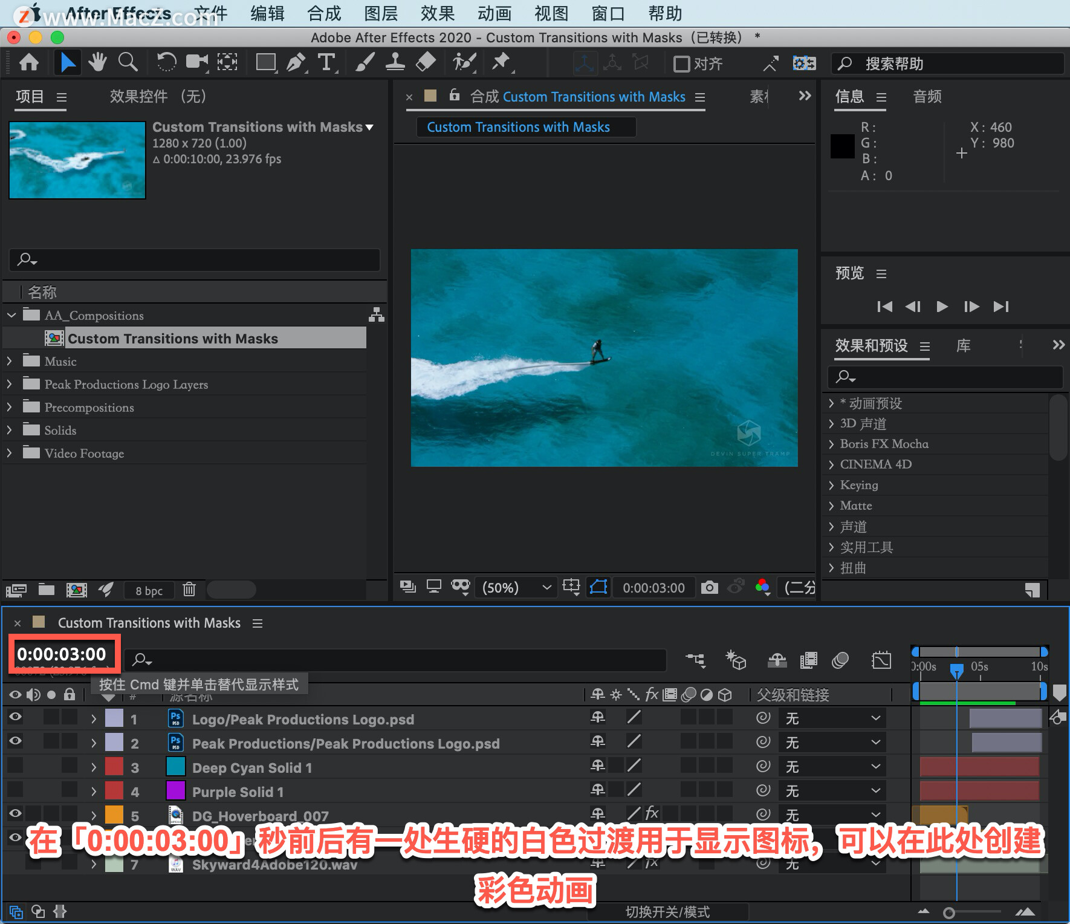
Task: Toggle hide shy layers switch
Action: (x=777, y=660)
